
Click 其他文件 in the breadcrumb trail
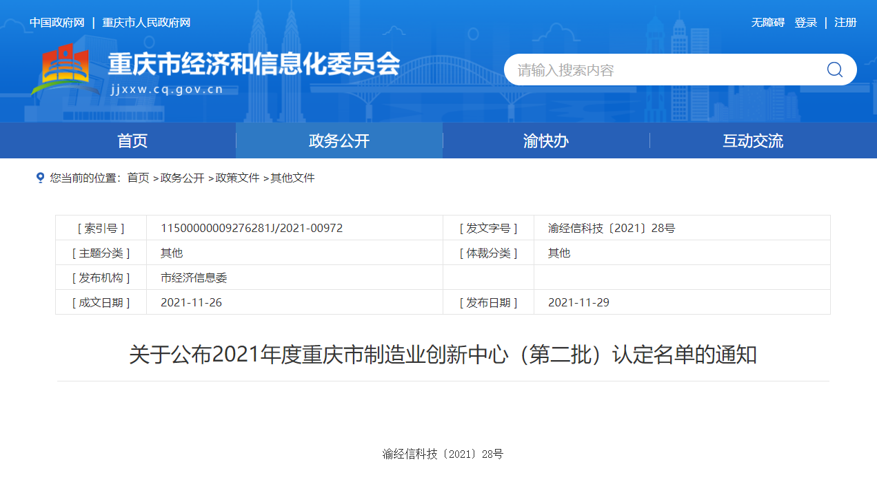292,178
